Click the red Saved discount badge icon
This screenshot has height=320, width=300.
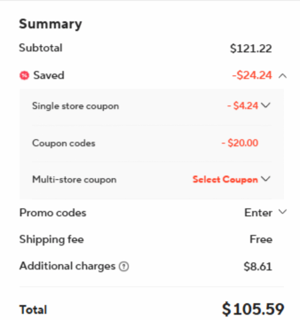pyautogui.click(x=24, y=76)
